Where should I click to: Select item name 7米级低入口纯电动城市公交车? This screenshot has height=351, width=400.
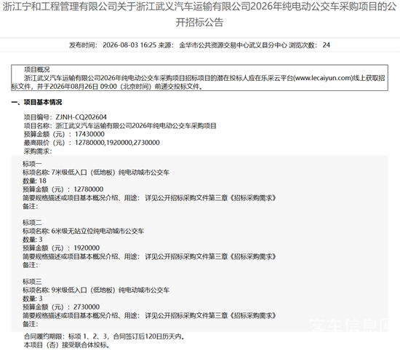coord(111,173)
